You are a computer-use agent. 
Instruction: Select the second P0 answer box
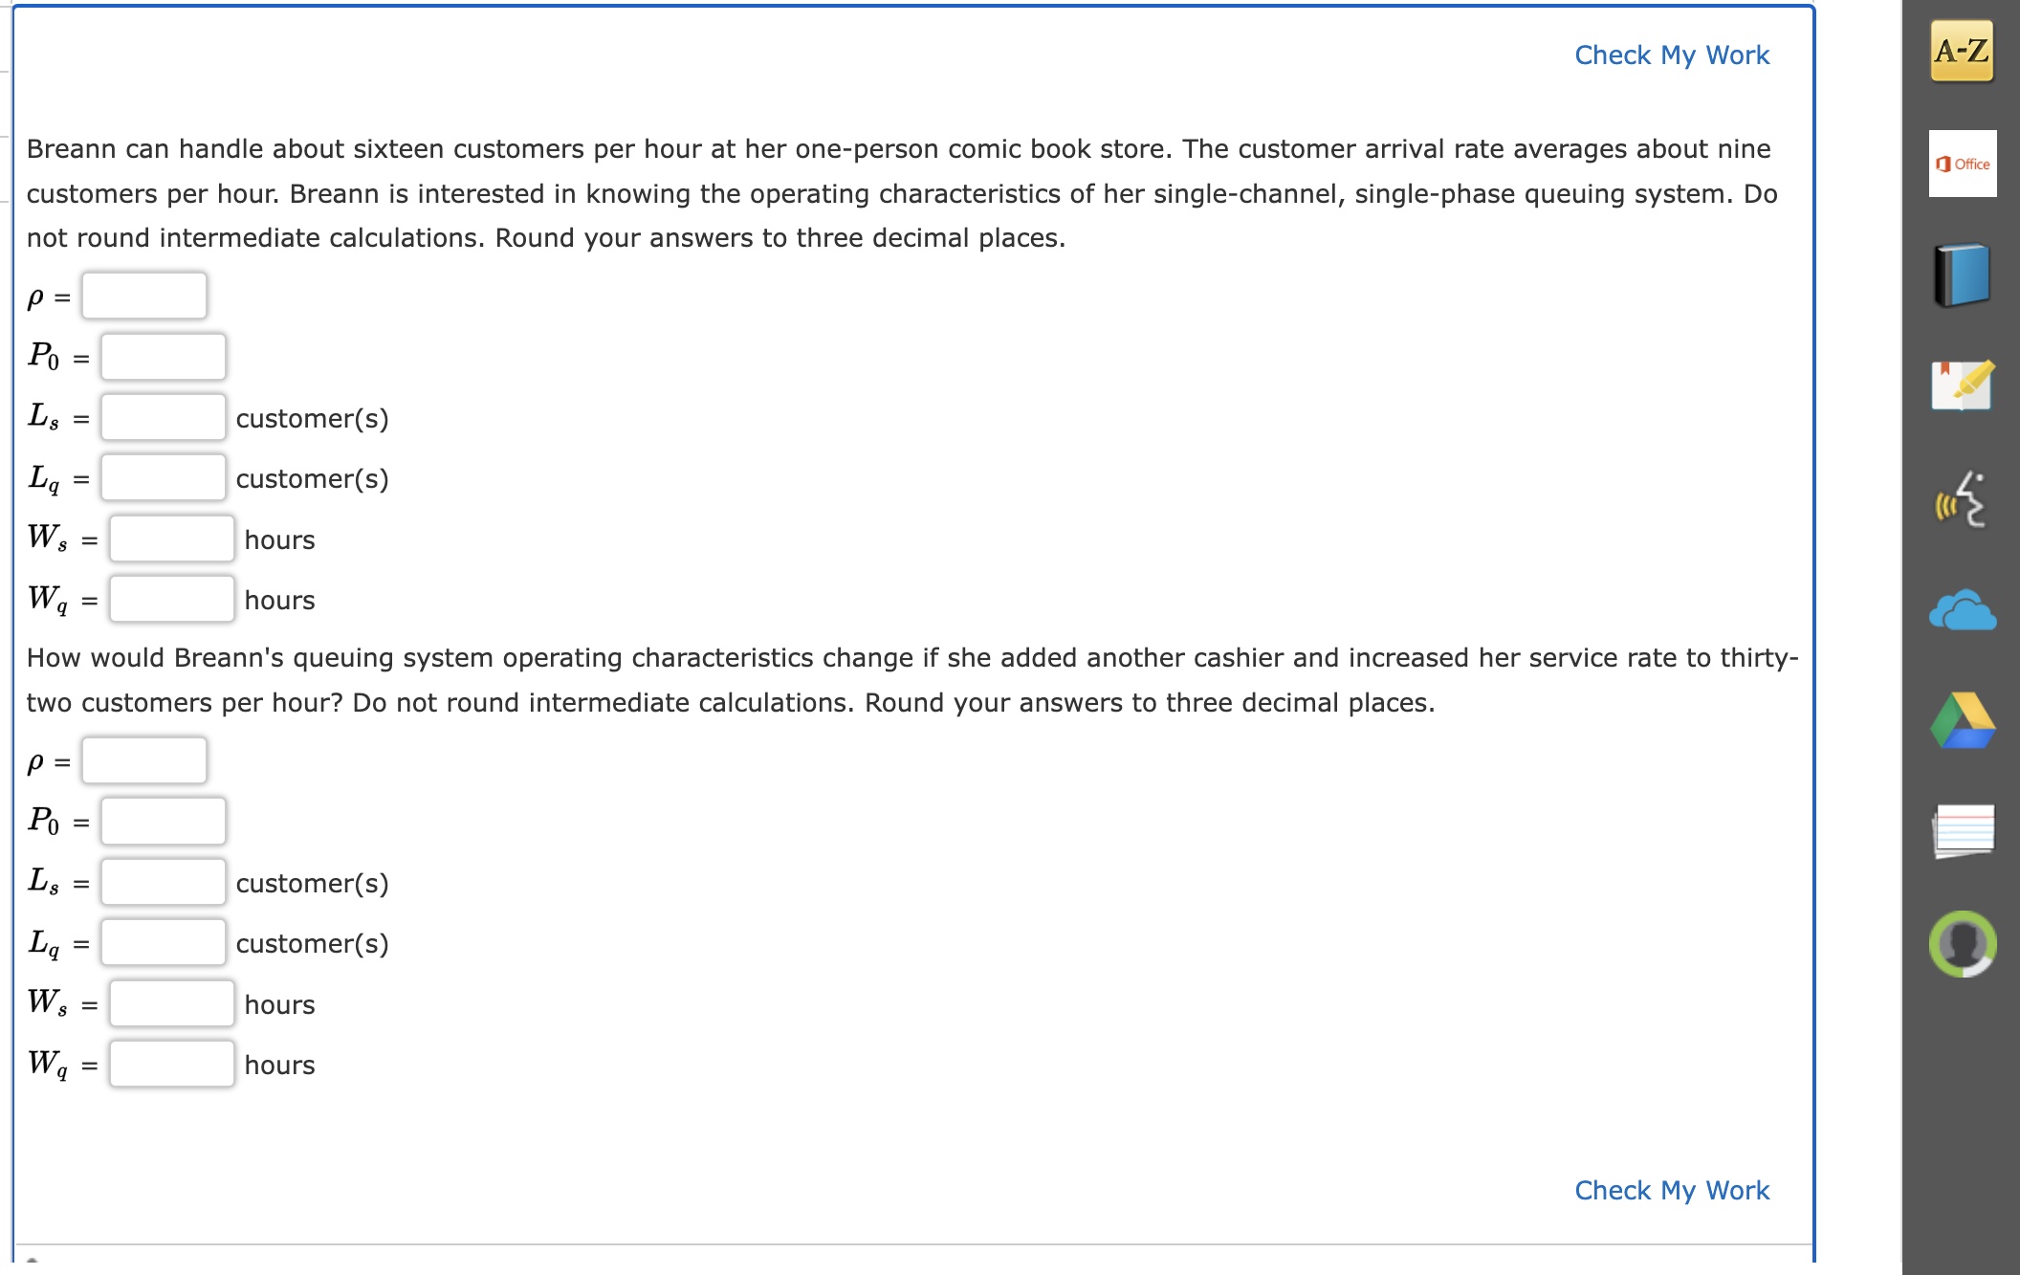point(164,821)
